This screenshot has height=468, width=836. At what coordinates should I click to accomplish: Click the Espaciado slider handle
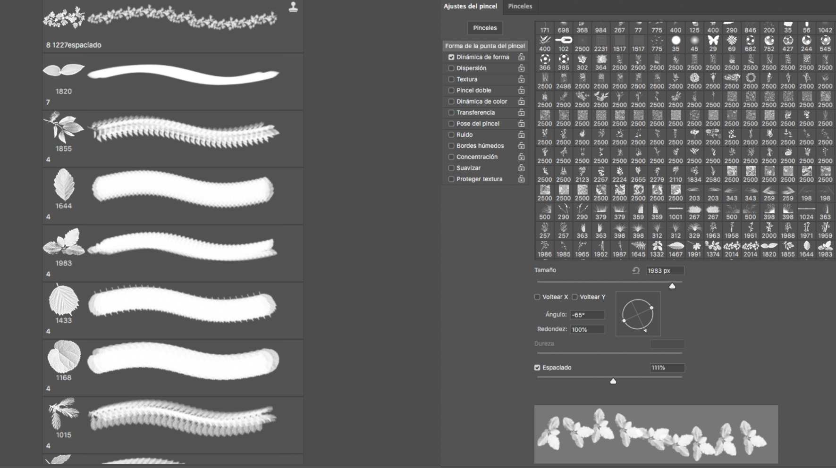613,381
